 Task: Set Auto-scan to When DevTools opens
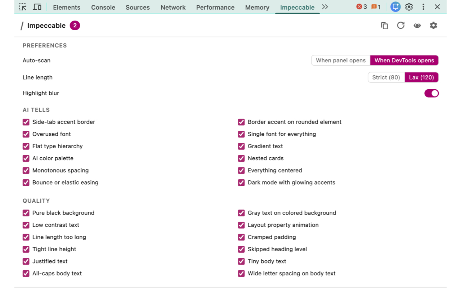coord(404,60)
